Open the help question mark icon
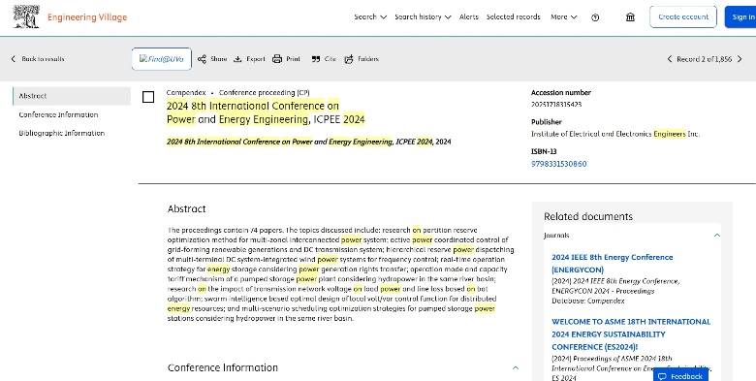 pyautogui.click(x=595, y=17)
